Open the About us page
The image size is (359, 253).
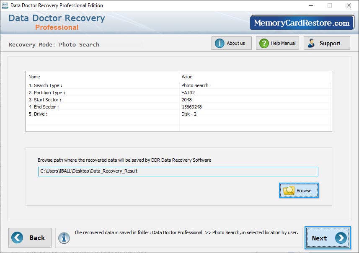(x=232, y=43)
